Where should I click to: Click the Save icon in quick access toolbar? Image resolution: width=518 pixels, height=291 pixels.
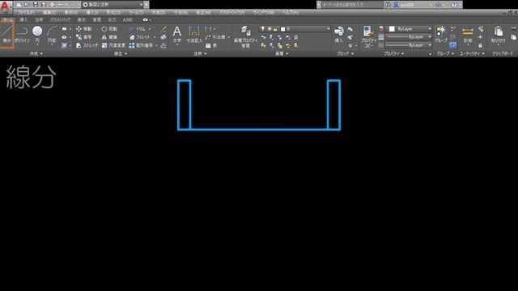(36, 5)
